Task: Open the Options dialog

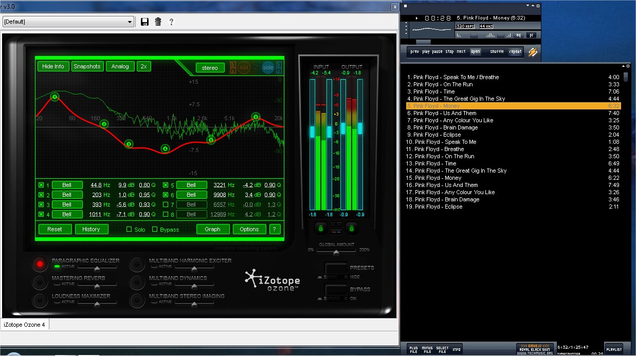Action: [249, 229]
